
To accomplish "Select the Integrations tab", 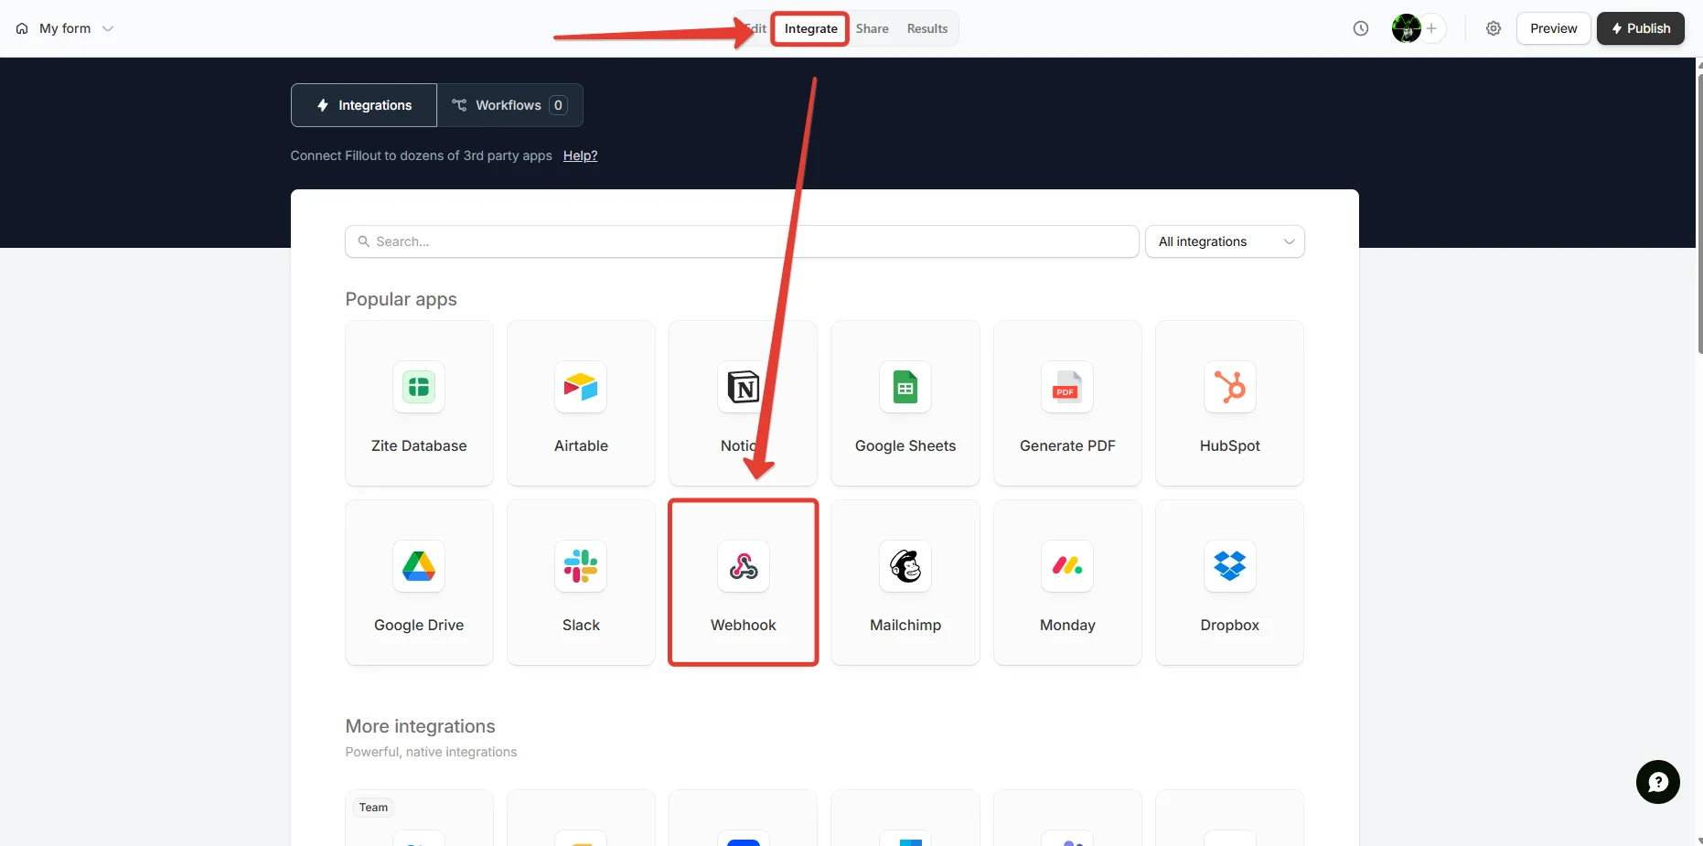I will click(x=364, y=105).
